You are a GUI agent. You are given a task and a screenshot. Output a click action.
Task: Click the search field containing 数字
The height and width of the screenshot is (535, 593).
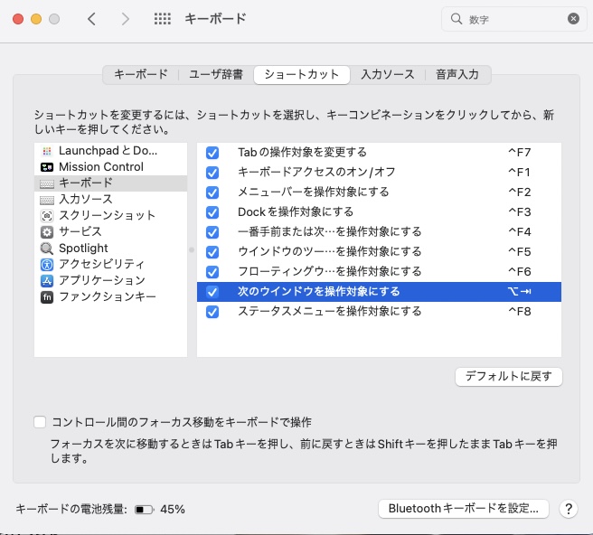(x=514, y=19)
